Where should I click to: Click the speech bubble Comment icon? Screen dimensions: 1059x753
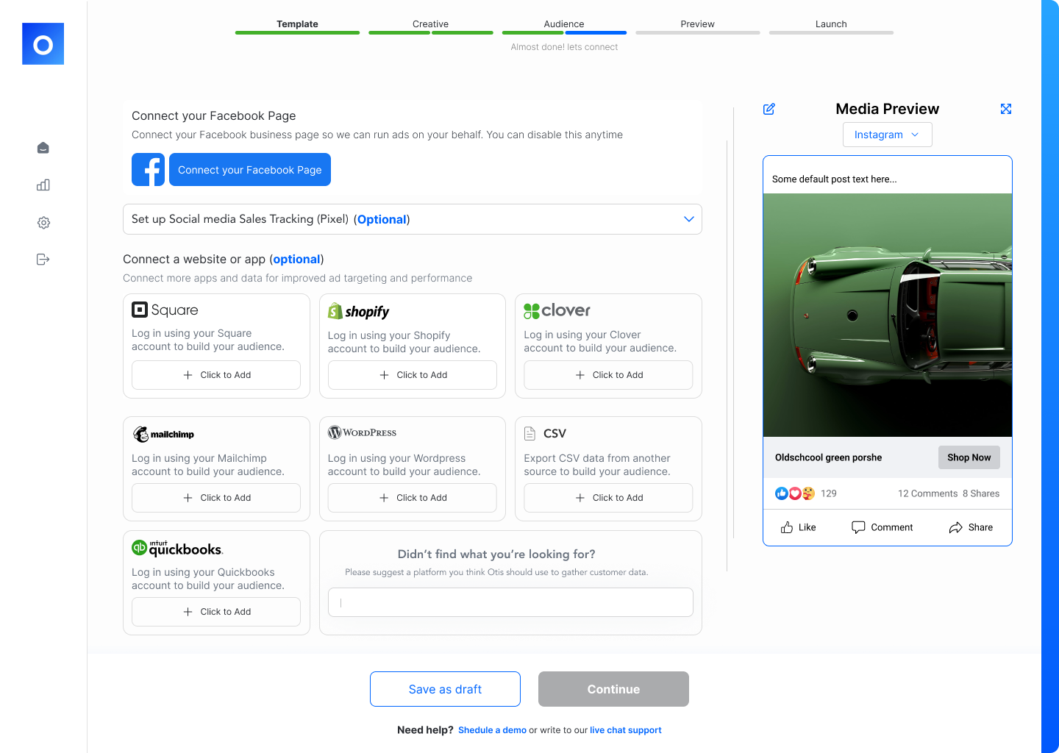pos(858,527)
